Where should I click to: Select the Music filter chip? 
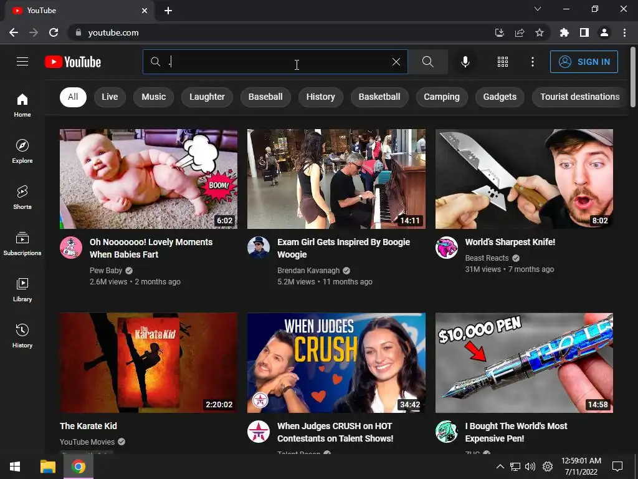coord(154,97)
